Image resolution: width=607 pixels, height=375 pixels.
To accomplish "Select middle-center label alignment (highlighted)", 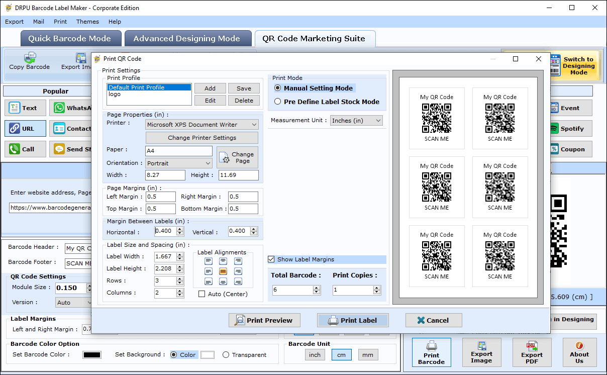I will [x=223, y=271].
